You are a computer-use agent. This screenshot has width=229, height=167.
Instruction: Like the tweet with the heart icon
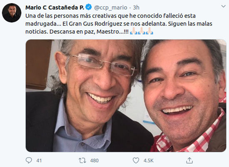click(136, 160)
